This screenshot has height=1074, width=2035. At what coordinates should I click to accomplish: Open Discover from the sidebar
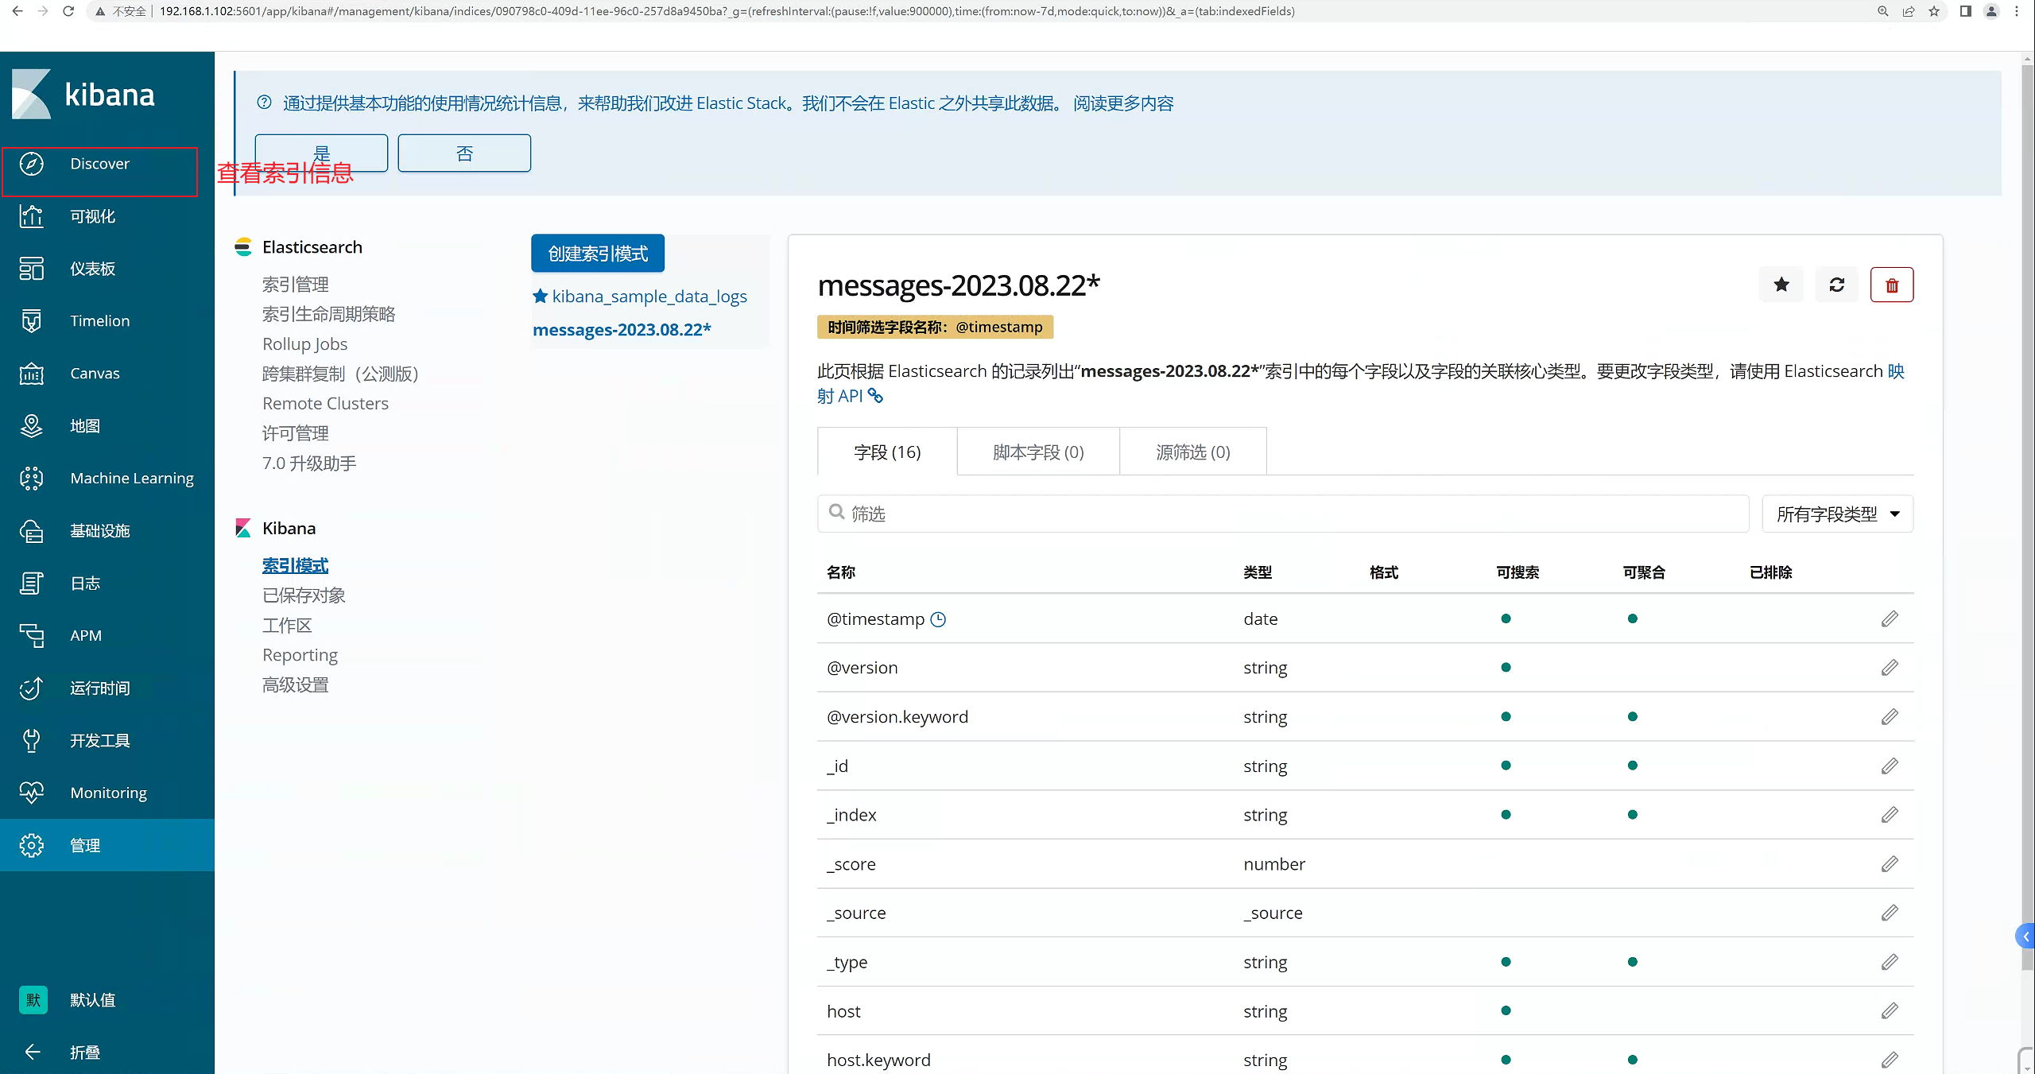pos(99,164)
